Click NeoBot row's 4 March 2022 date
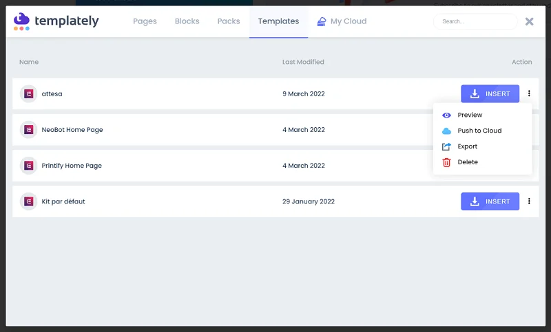Image resolution: width=551 pixels, height=332 pixels. [304, 130]
